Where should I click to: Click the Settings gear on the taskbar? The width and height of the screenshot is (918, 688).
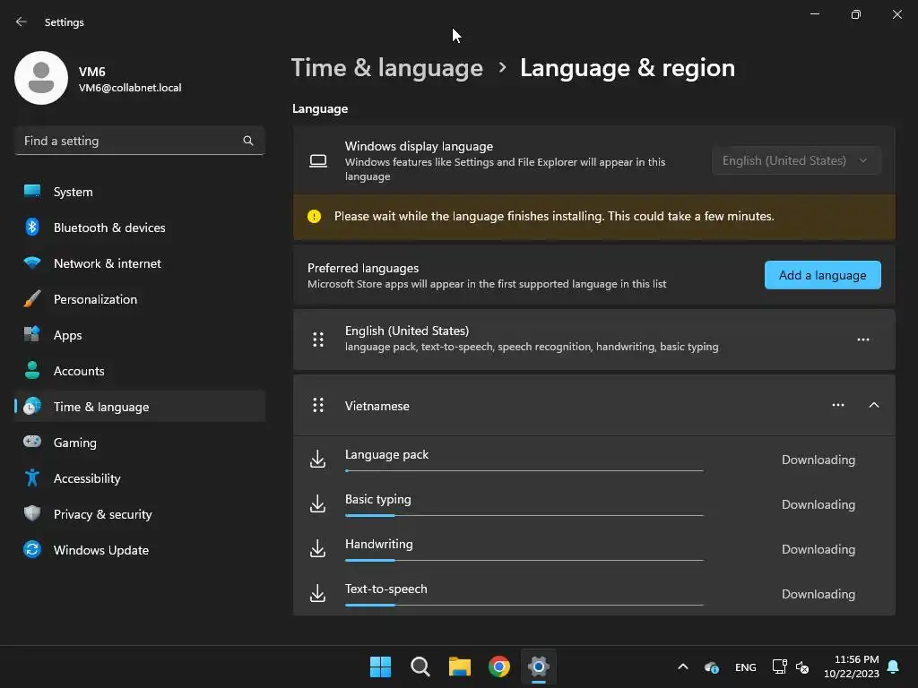pos(539,666)
